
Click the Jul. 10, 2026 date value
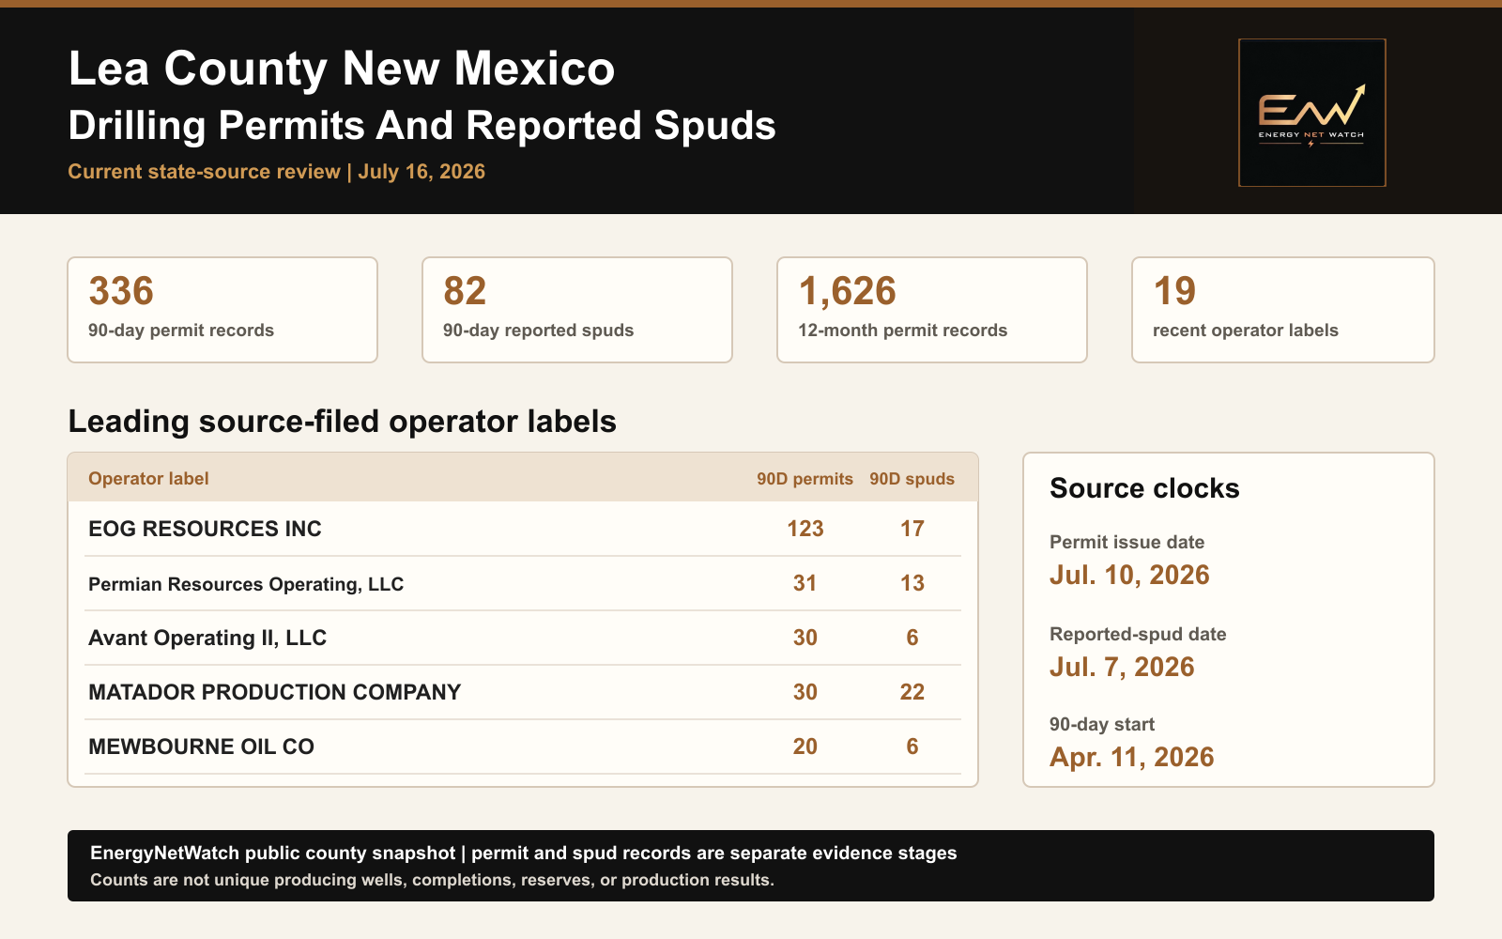(1129, 575)
